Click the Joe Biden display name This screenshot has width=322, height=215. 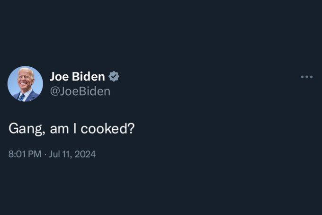tap(77, 76)
